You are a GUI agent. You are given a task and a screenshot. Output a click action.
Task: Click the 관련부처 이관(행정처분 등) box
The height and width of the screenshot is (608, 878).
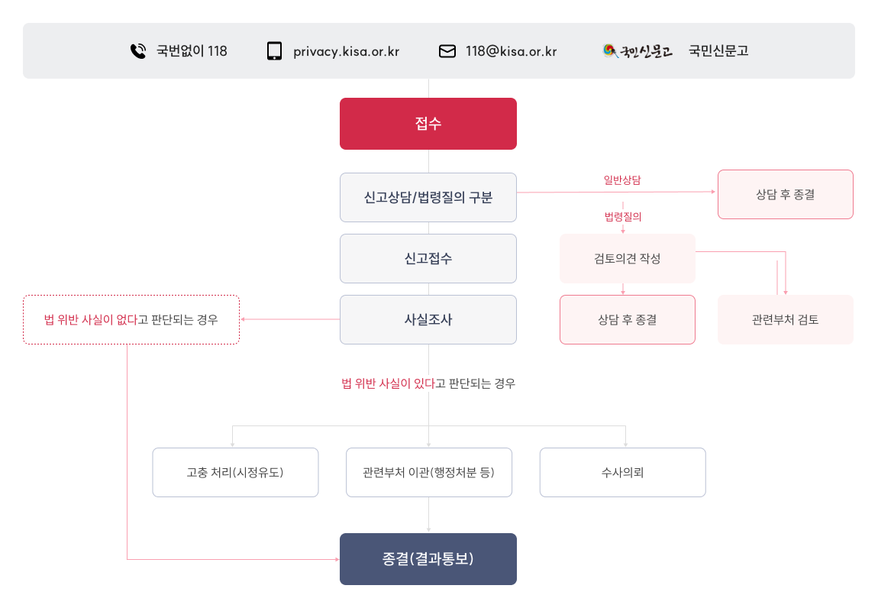point(428,472)
